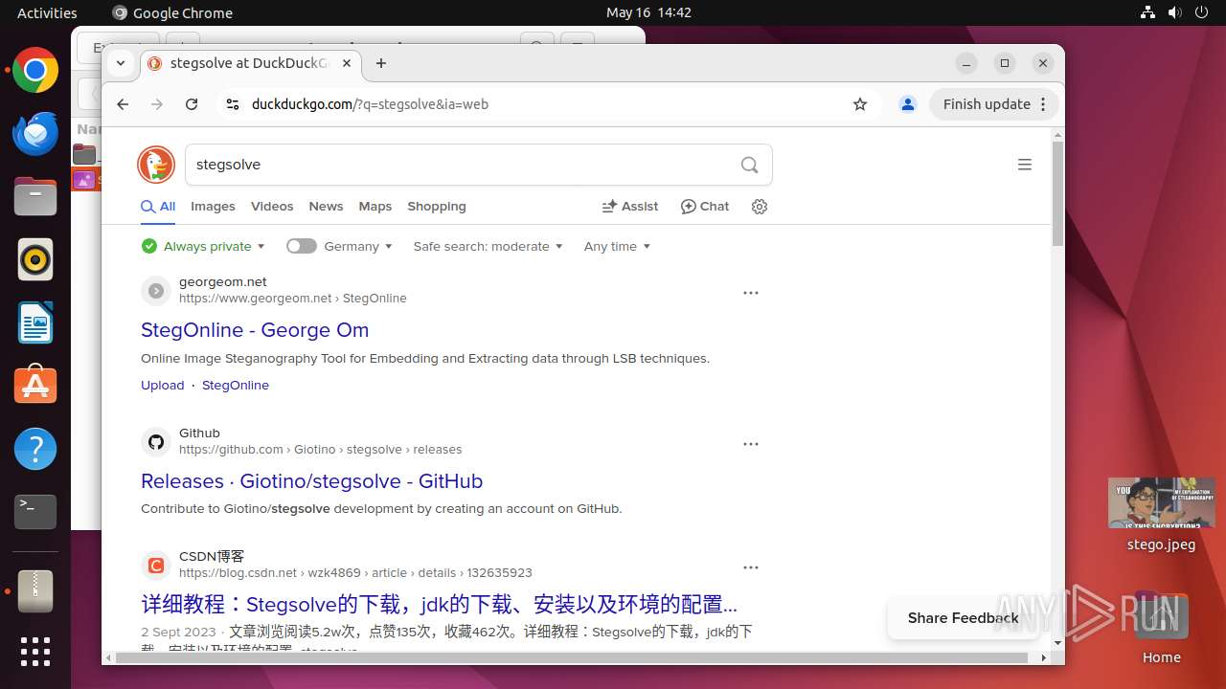The height and width of the screenshot is (689, 1226).
Task: Click the DuckDuckGo logo
Action: pos(156,165)
